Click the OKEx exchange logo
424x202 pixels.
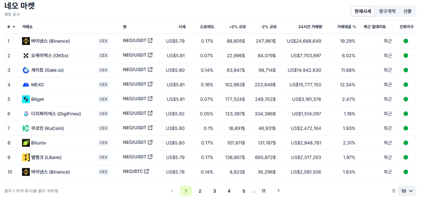point(26,56)
